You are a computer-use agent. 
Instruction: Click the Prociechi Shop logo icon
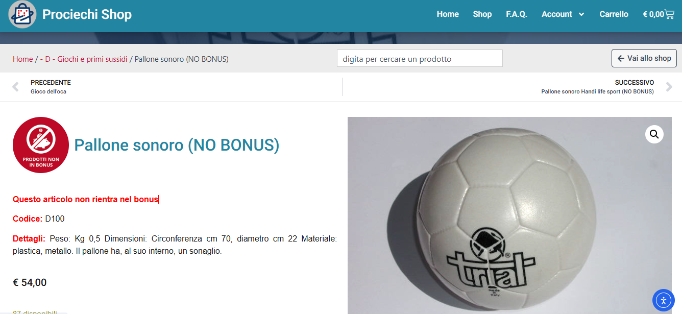click(22, 14)
